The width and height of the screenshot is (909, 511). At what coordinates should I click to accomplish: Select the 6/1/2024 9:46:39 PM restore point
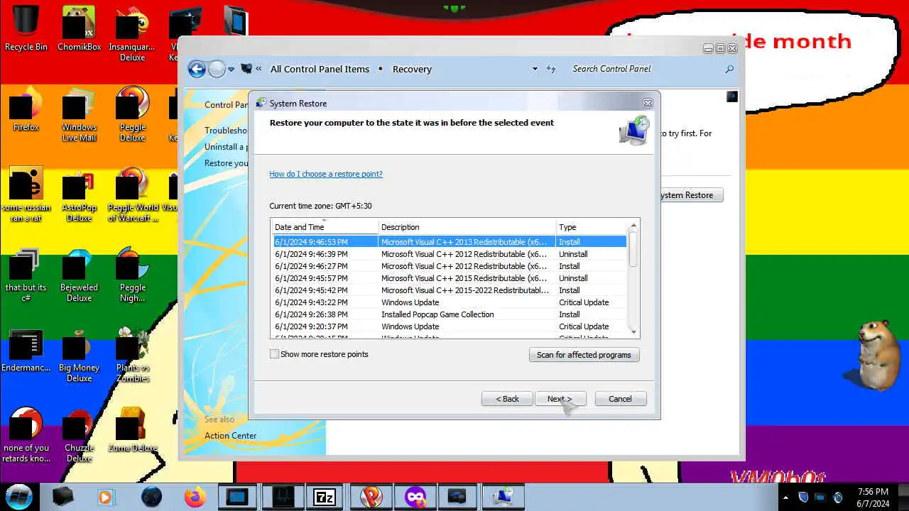point(450,254)
